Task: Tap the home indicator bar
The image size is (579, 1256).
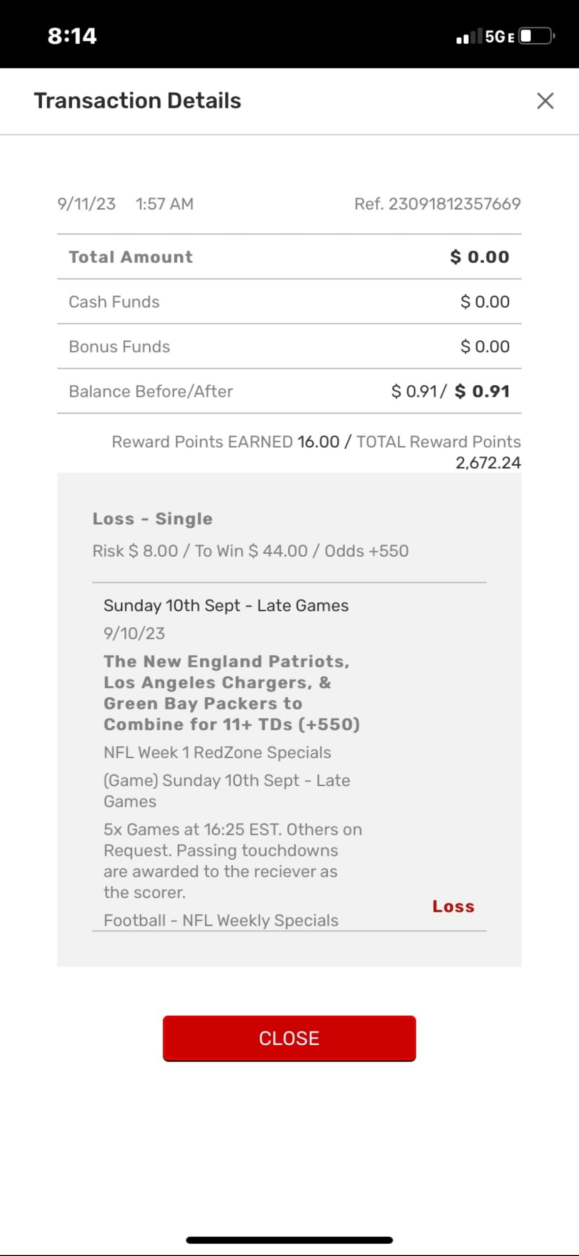Action: [x=289, y=1240]
